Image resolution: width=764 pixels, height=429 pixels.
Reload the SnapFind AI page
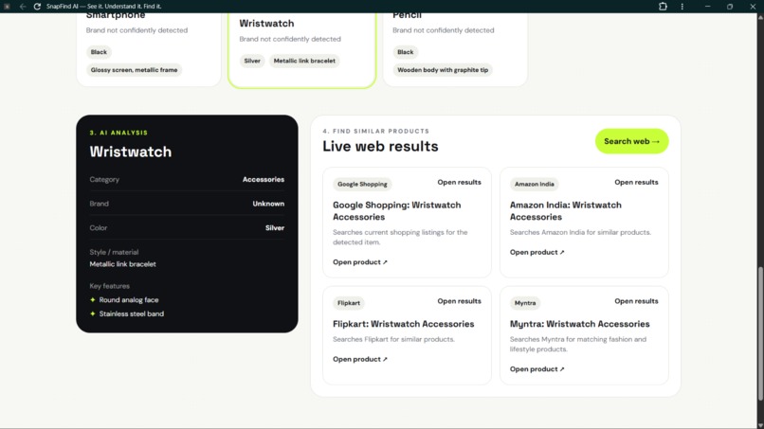[37, 7]
